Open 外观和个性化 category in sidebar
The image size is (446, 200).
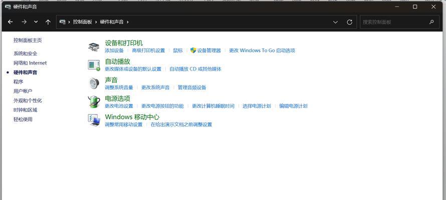click(28, 100)
